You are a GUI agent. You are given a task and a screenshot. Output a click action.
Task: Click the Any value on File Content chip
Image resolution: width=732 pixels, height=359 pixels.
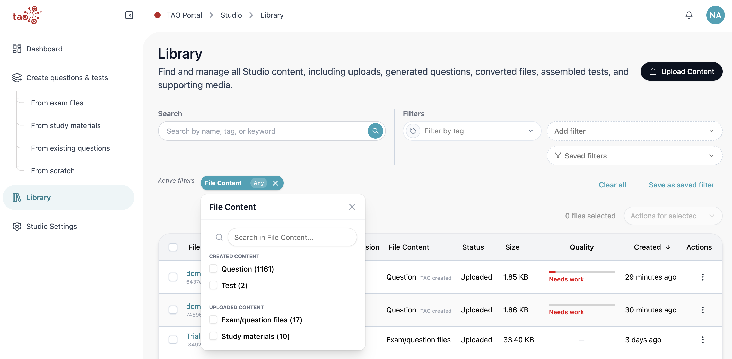pyautogui.click(x=258, y=183)
